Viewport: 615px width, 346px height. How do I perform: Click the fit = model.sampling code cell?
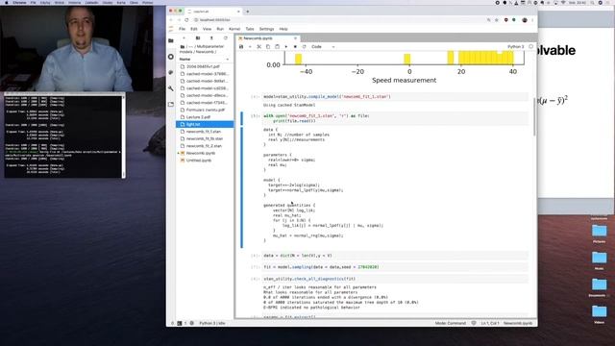click(x=395, y=267)
